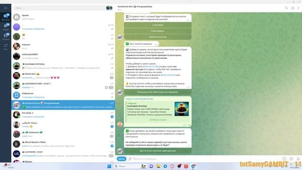Click the Windows taskbar search box
This screenshot has height=170, width=302.
point(130,166)
